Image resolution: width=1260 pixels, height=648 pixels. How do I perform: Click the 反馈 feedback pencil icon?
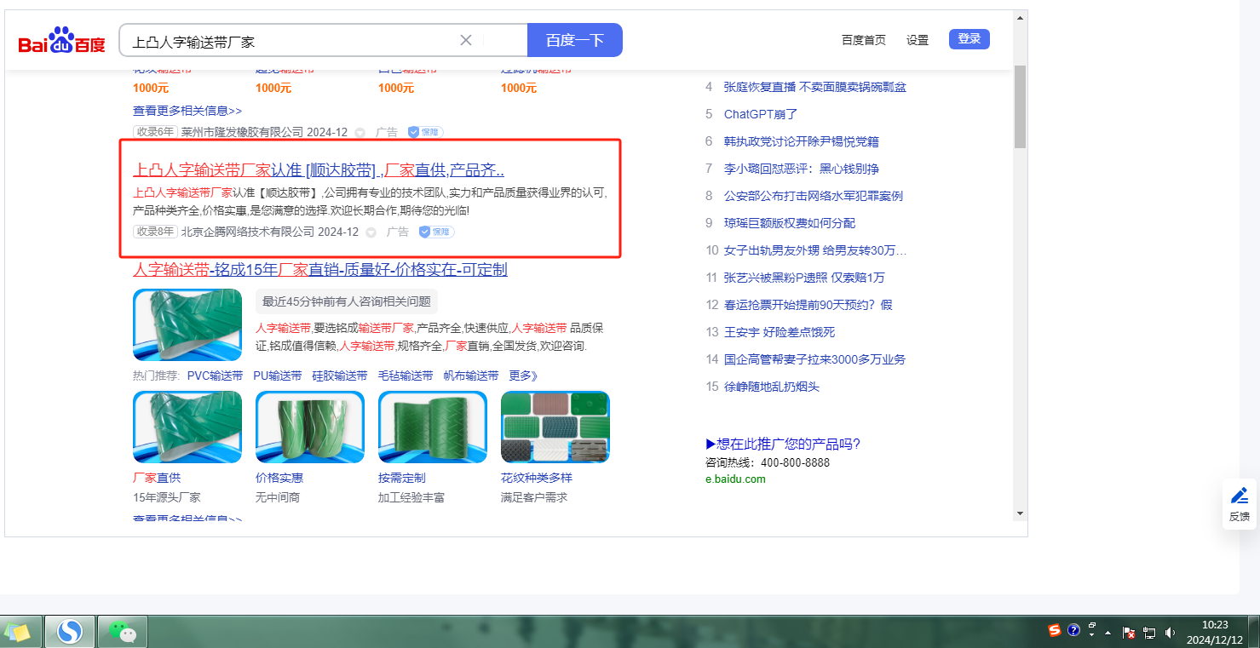[1239, 496]
